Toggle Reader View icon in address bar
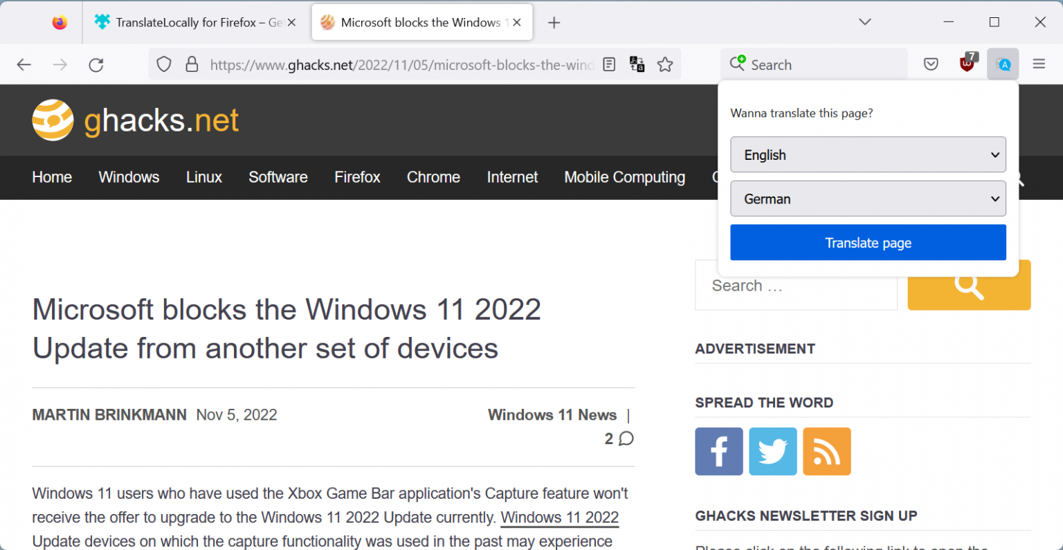The image size is (1063, 550). coord(609,64)
